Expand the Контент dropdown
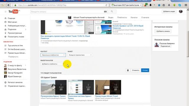 [53, 55]
